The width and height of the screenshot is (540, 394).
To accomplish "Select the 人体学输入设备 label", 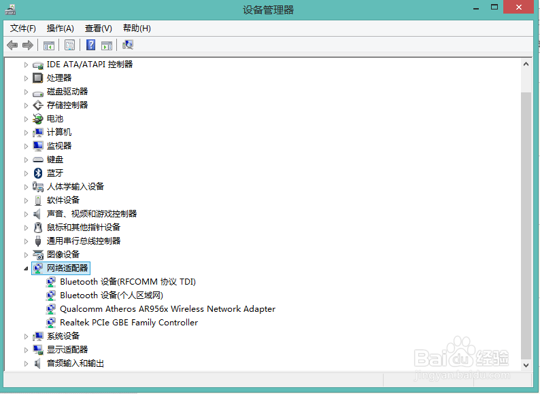I will coord(75,187).
